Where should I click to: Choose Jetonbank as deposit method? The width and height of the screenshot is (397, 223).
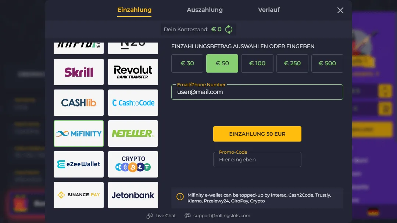click(x=133, y=195)
